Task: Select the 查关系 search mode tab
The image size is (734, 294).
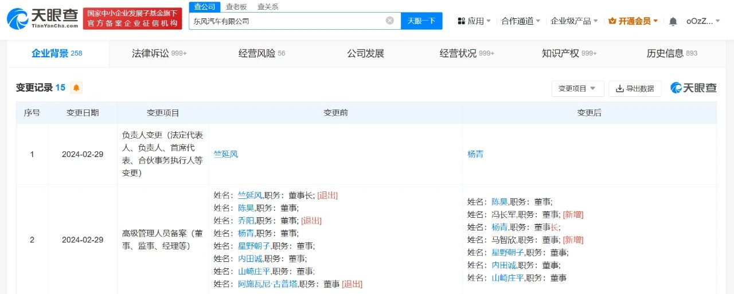Action: [x=268, y=7]
